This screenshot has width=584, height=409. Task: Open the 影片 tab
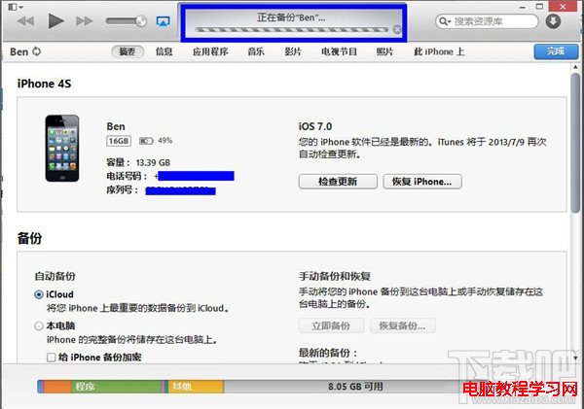(x=293, y=51)
